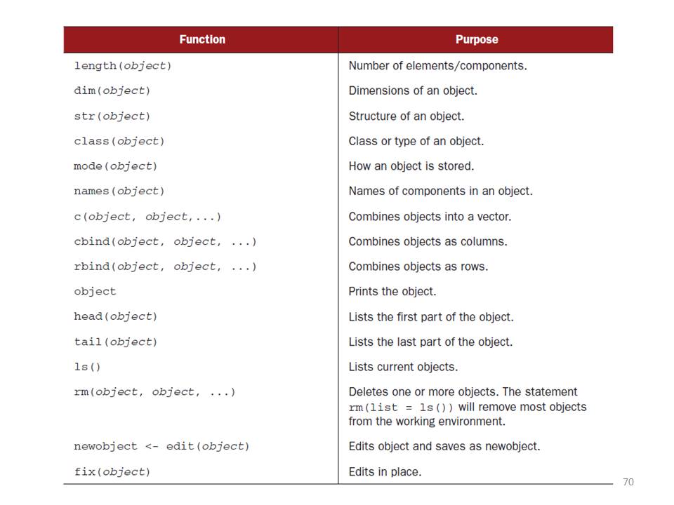Screen dimensions: 674x505
Task: Select the fix(object) function text
Action: coord(112,472)
